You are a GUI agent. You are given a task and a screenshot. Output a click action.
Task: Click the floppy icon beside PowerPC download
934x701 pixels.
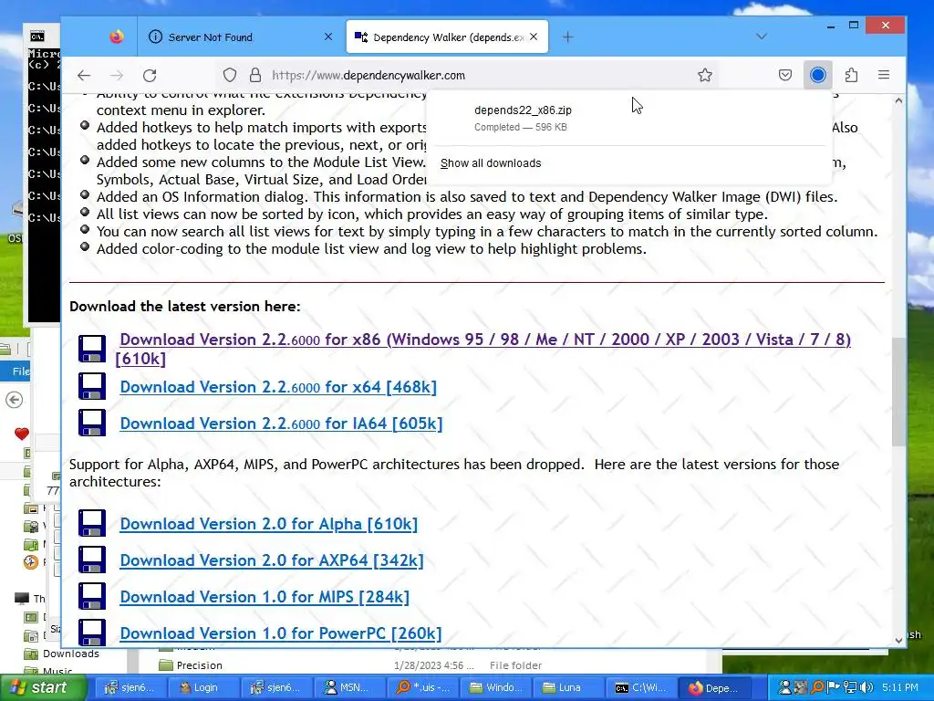[92, 633]
